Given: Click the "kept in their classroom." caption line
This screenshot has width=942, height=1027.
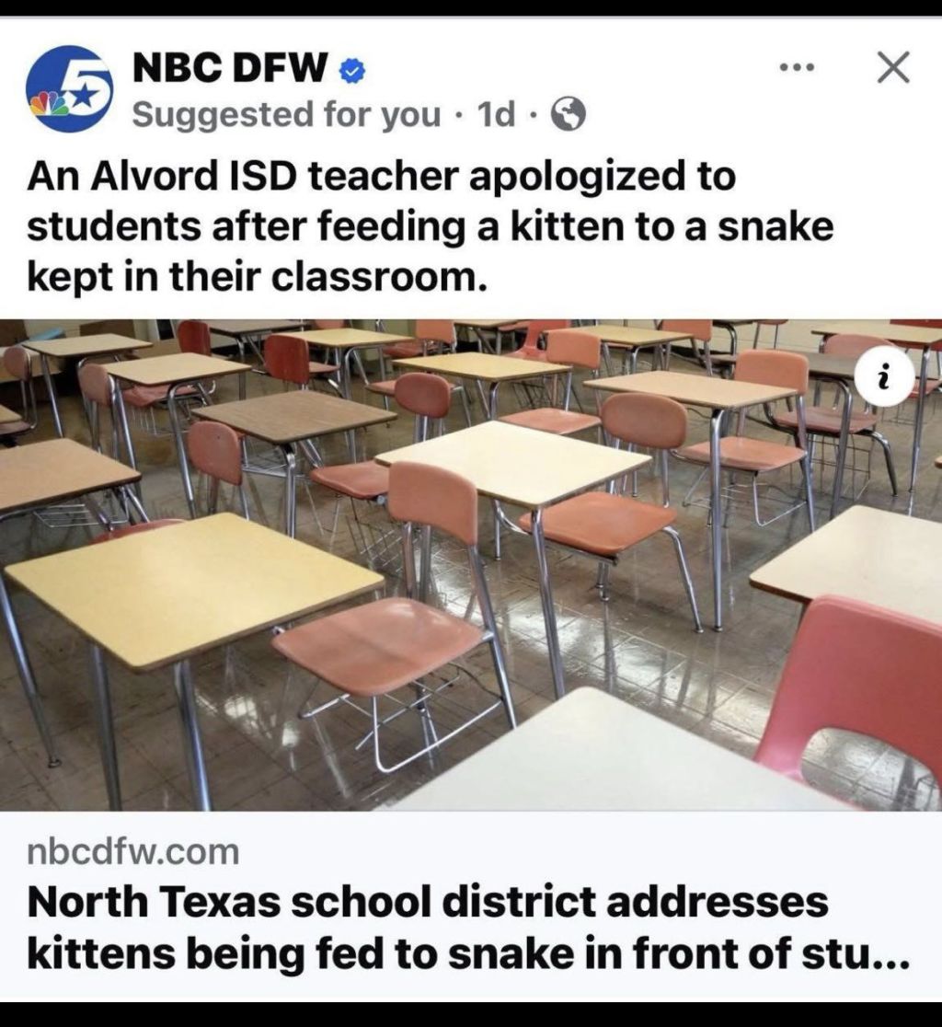Looking at the screenshot, I should 257,278.
